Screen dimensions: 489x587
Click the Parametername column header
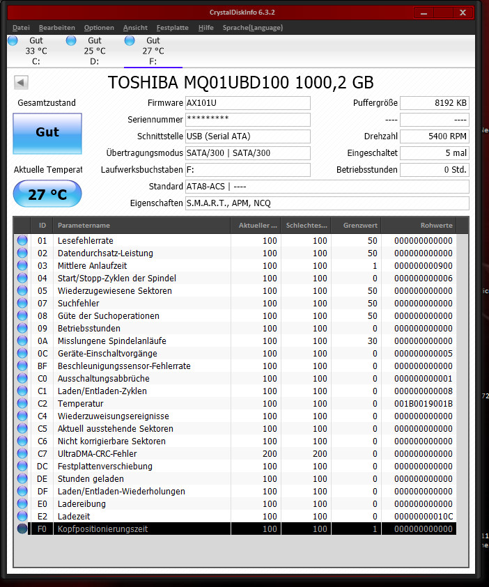point(142,226)
